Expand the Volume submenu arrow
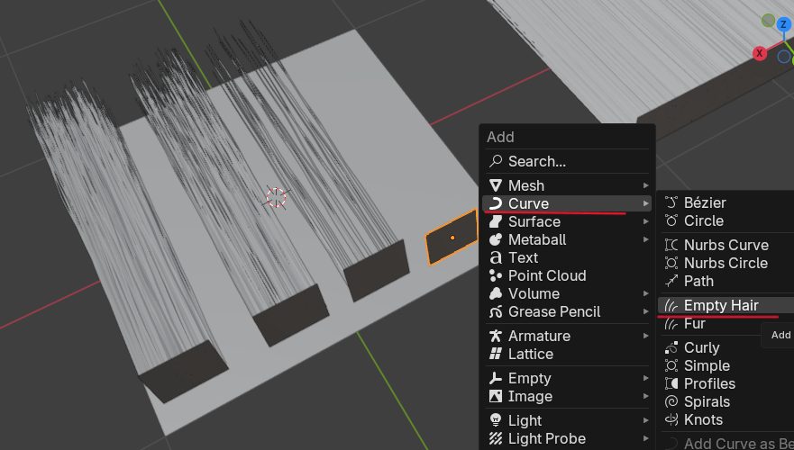Image resolution: width=794 pixels, height=450 pixels. click(645, 294)
